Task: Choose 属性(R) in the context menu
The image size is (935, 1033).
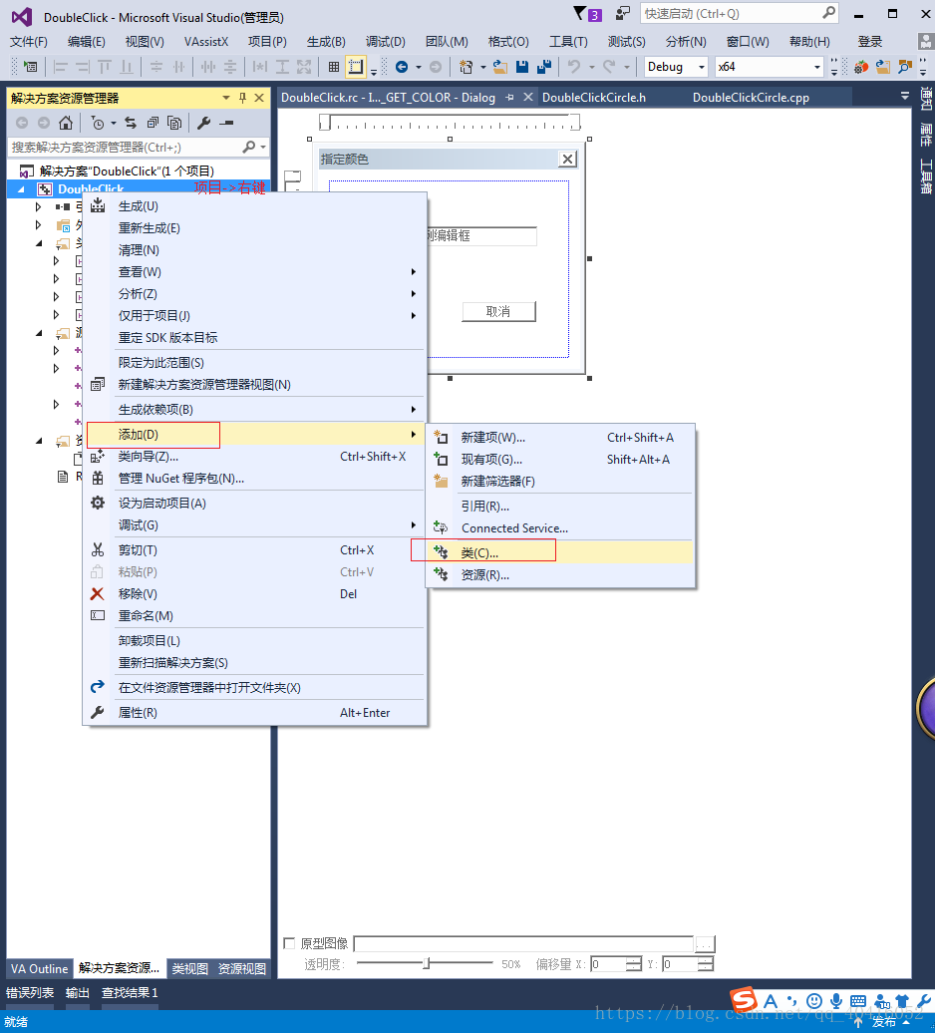Action: tap(255, 712)
